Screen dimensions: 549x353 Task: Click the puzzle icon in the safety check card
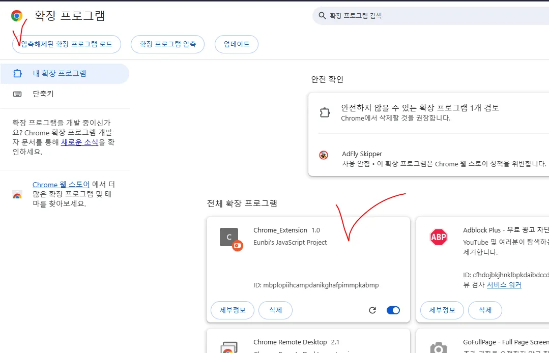(x=325, y=112)
